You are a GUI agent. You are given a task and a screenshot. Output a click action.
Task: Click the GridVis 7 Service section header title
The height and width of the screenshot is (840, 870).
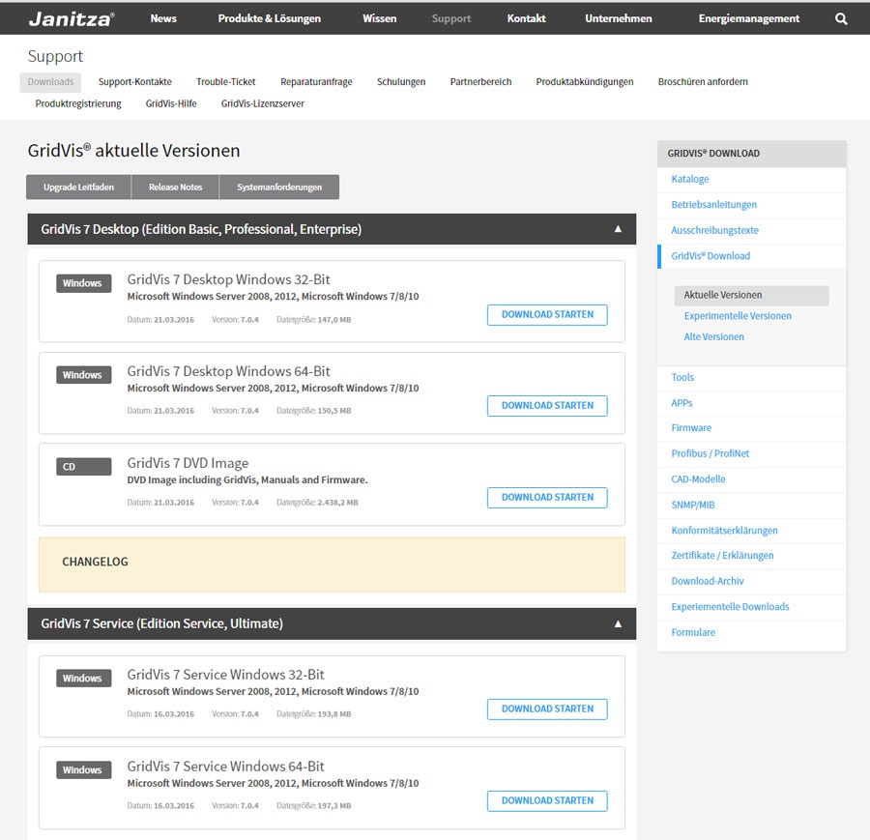161,623
